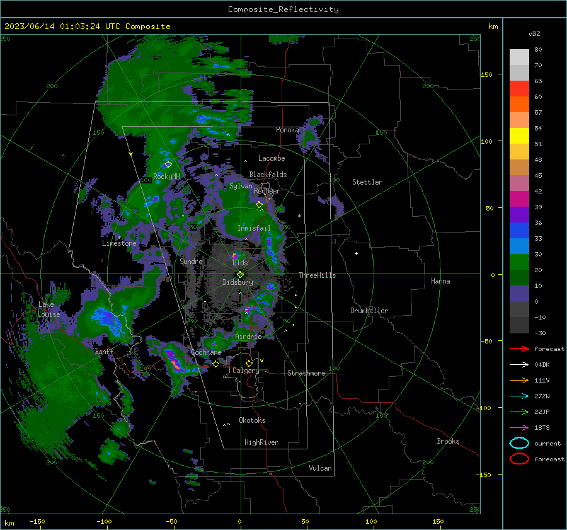Click the Calgary city label
Screen dimensions: 567x530
tap(246, 371)
